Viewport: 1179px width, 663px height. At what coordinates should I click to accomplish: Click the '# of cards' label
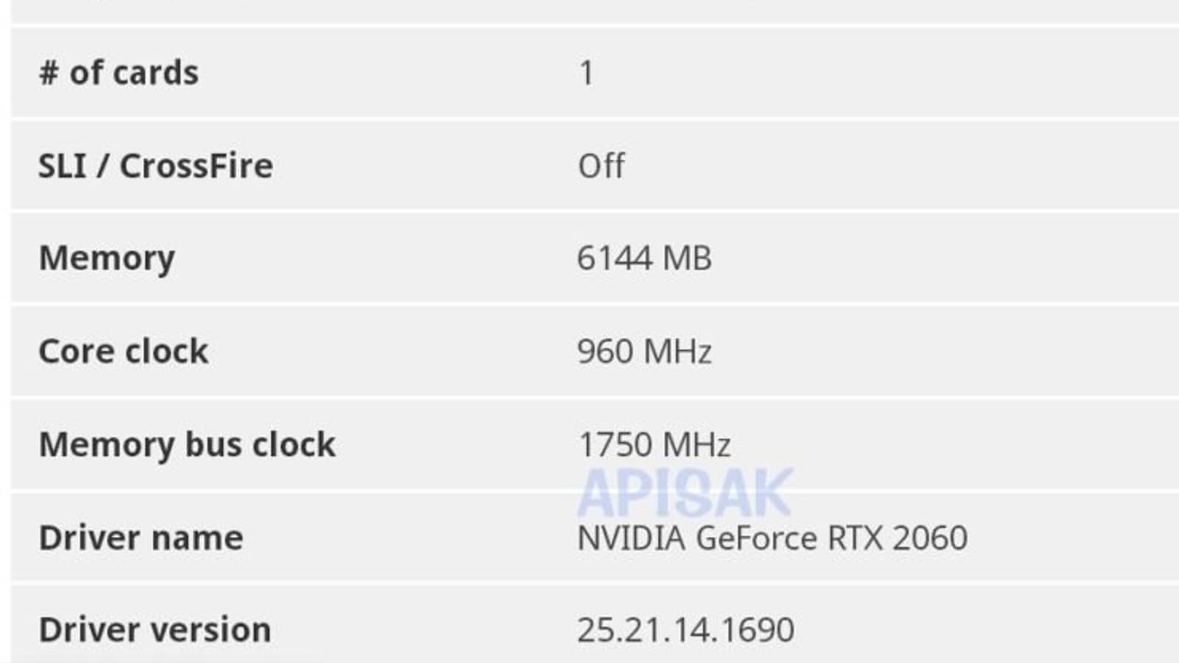click(119, 73)
